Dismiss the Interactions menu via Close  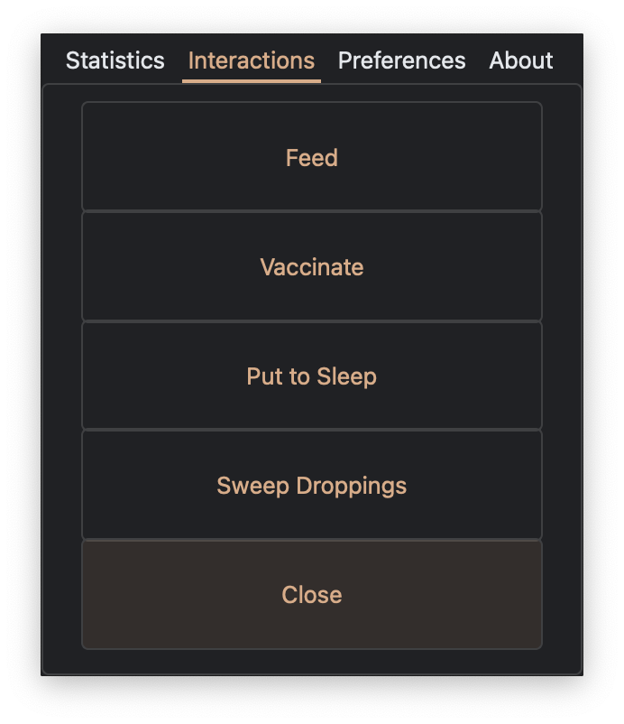(x=312, y=594)
